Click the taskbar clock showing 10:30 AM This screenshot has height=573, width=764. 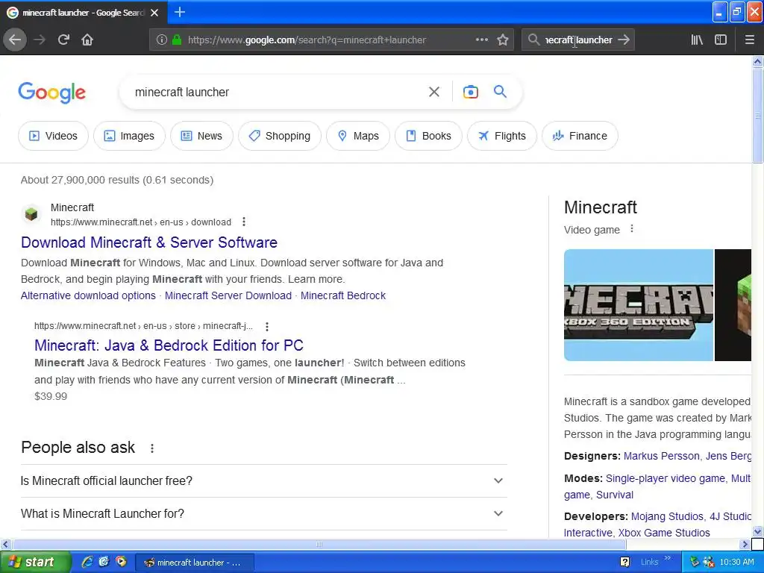click(736, 563)
